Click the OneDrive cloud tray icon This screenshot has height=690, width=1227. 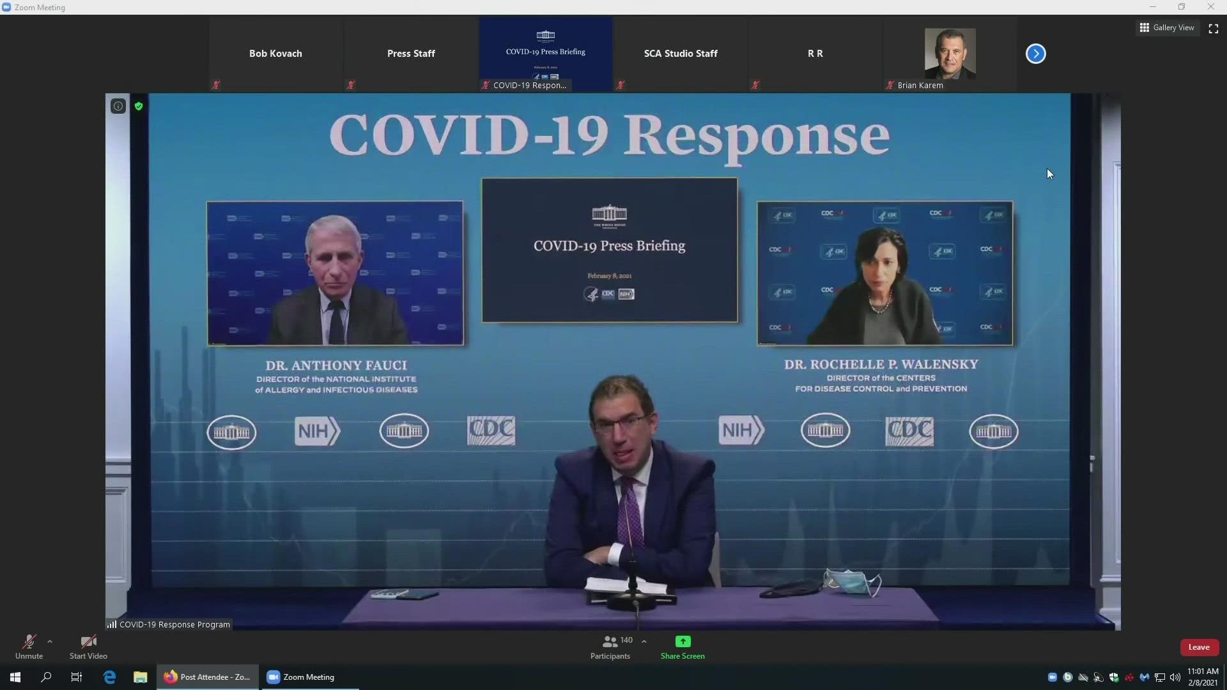(1083, 677)
